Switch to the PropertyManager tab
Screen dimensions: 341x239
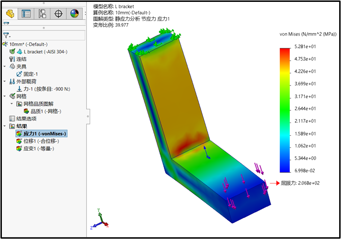(26, 13)
